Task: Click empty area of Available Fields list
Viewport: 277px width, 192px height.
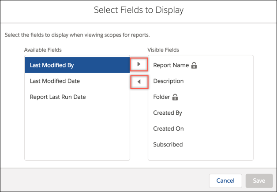Action: pyautogui.click(x=77, y=132)
